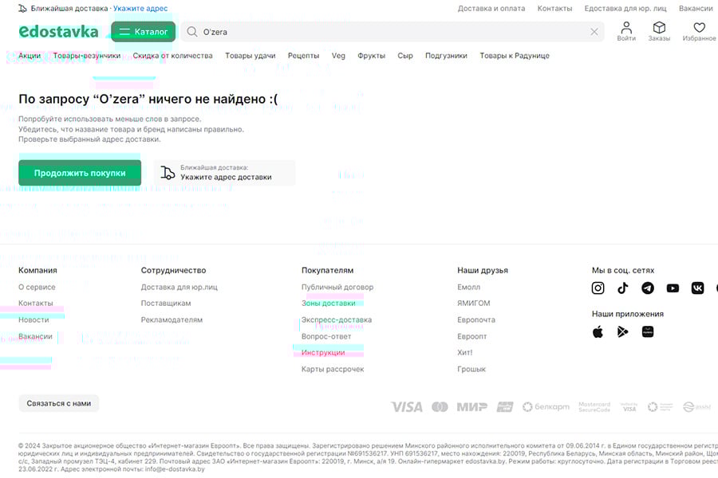Screen dimensions: 718x478
Task: Open VK social icon
Action: click(697, 288)
